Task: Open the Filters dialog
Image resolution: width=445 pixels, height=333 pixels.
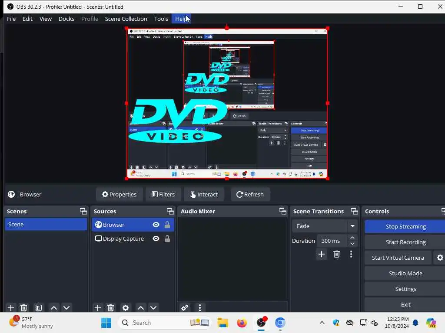Action: [163, 195]
